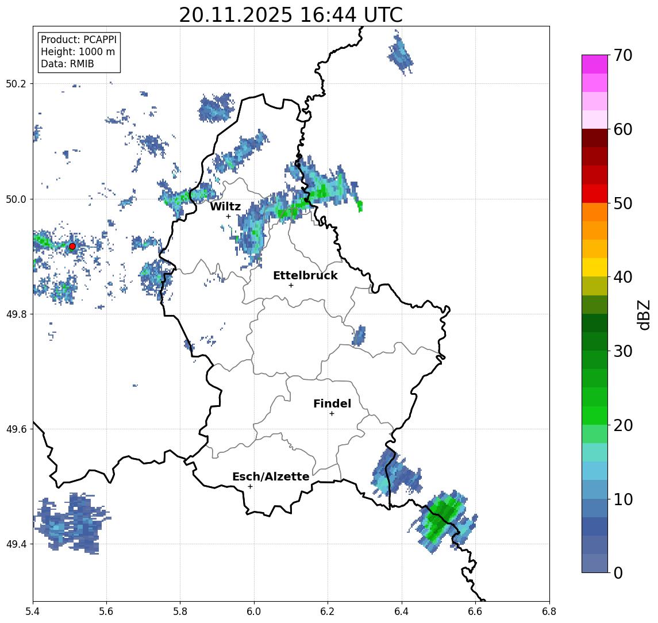Click the longitude tick label 5.6

click(x=106, y=612)
